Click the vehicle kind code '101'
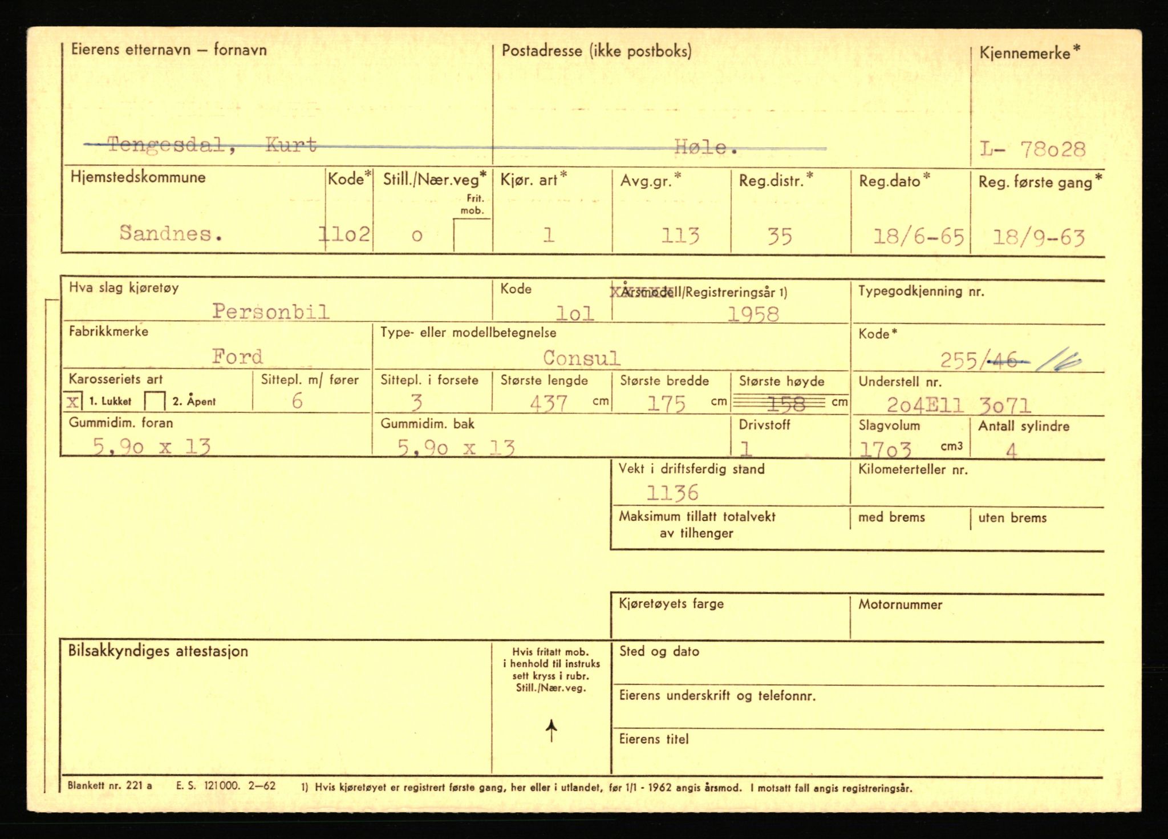Screen dimensions: 1168x839 (575, 313)
